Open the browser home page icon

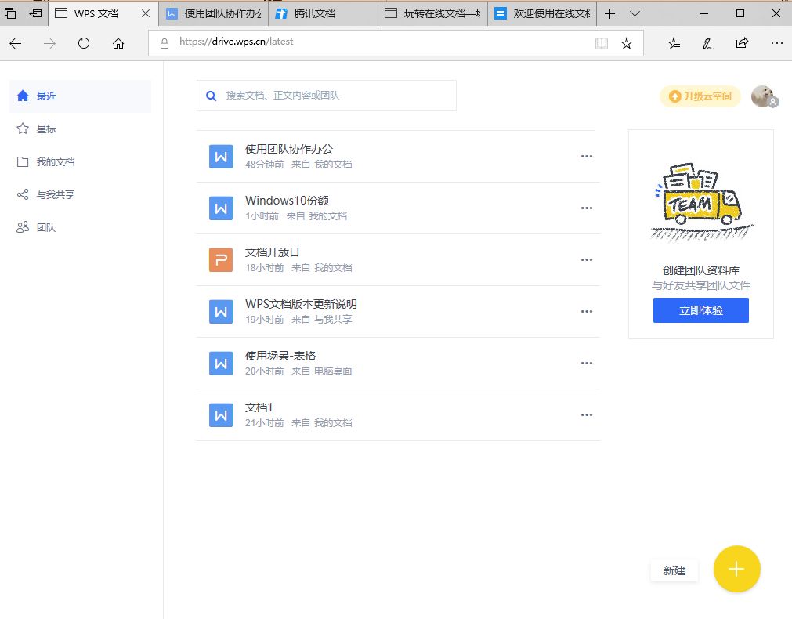pos(118,43)
